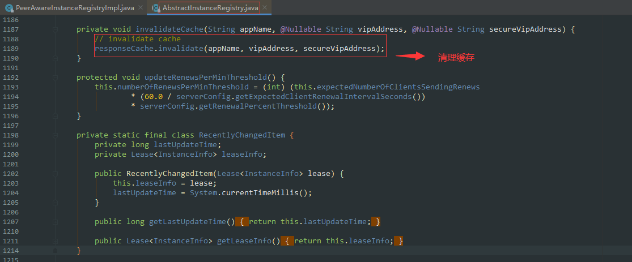The image size is (632, 262).
Task: Click the 'invalidate' call after responseCache
Action: pos(181,49)
